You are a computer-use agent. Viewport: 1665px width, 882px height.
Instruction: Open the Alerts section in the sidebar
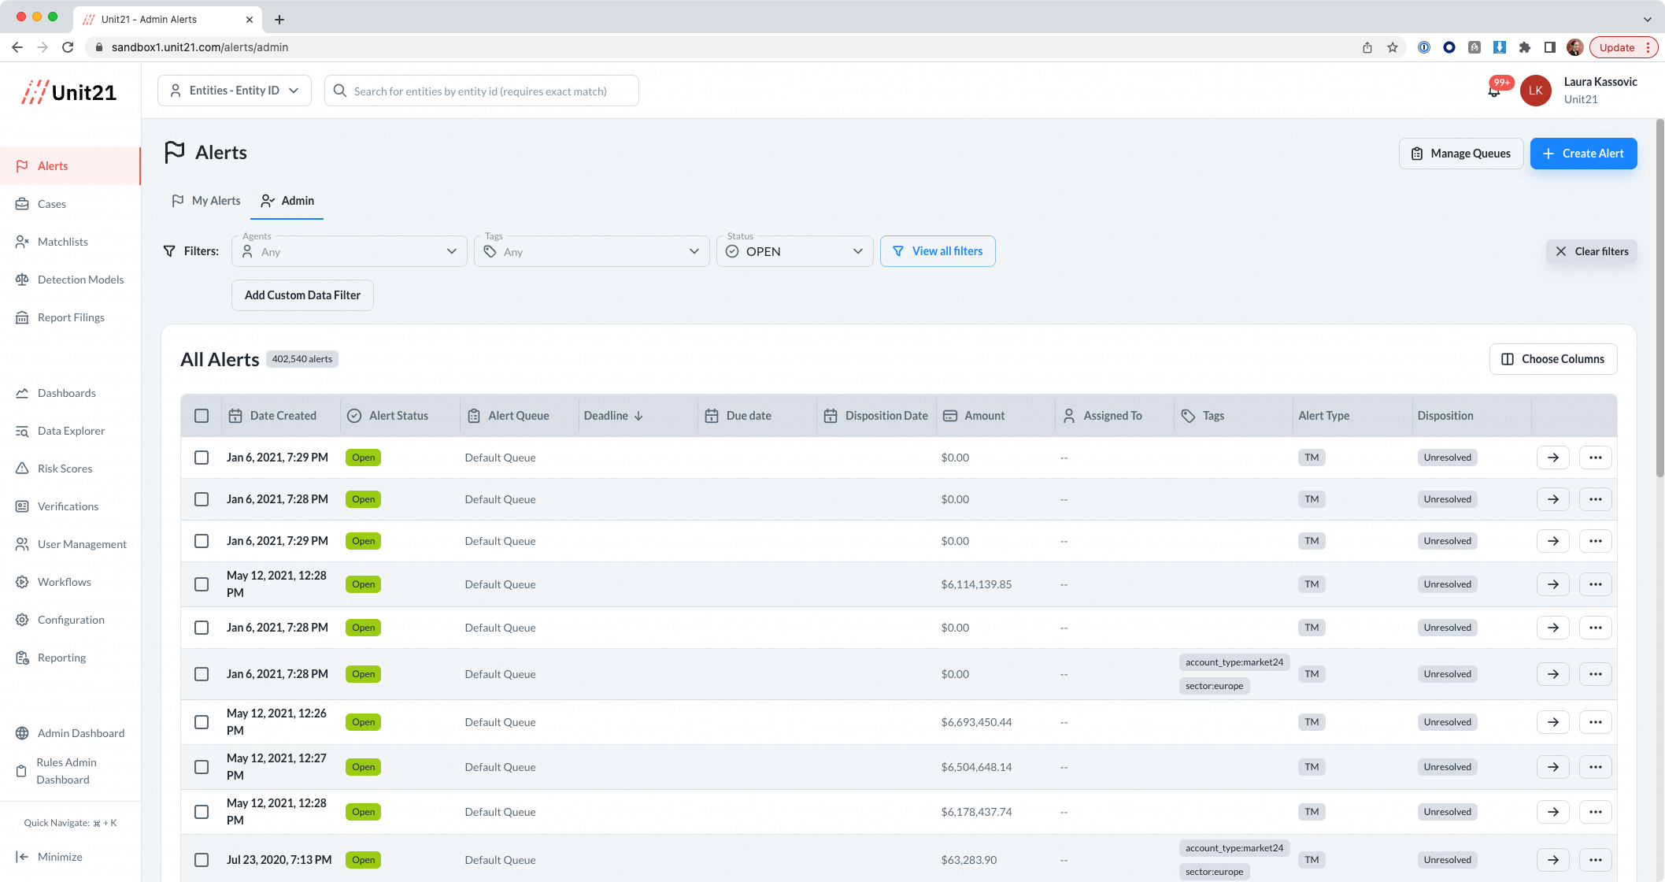point(53,165)
